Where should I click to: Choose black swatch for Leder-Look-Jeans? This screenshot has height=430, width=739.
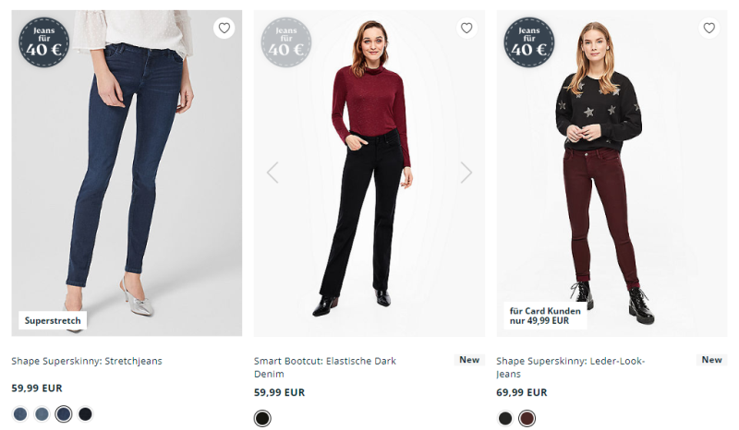505,418
